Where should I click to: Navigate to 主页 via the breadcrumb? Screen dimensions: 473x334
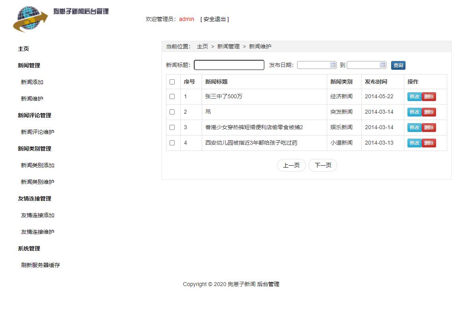(203, 46)
